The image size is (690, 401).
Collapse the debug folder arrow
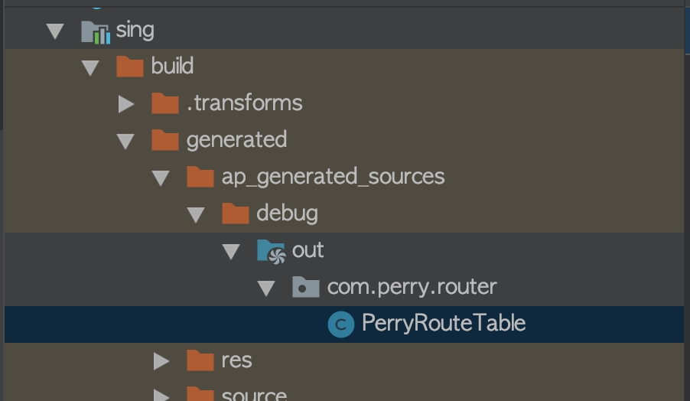click(196, 214)
